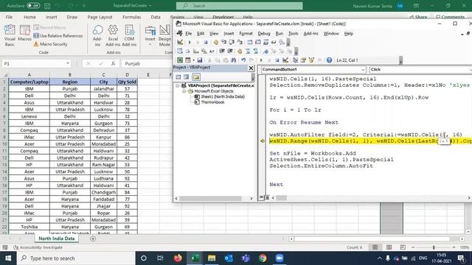Image resolution: width=472 pixels, height=265 pixels.
Task: Click View Object icon in Project panel
Action: coord(187,77)
